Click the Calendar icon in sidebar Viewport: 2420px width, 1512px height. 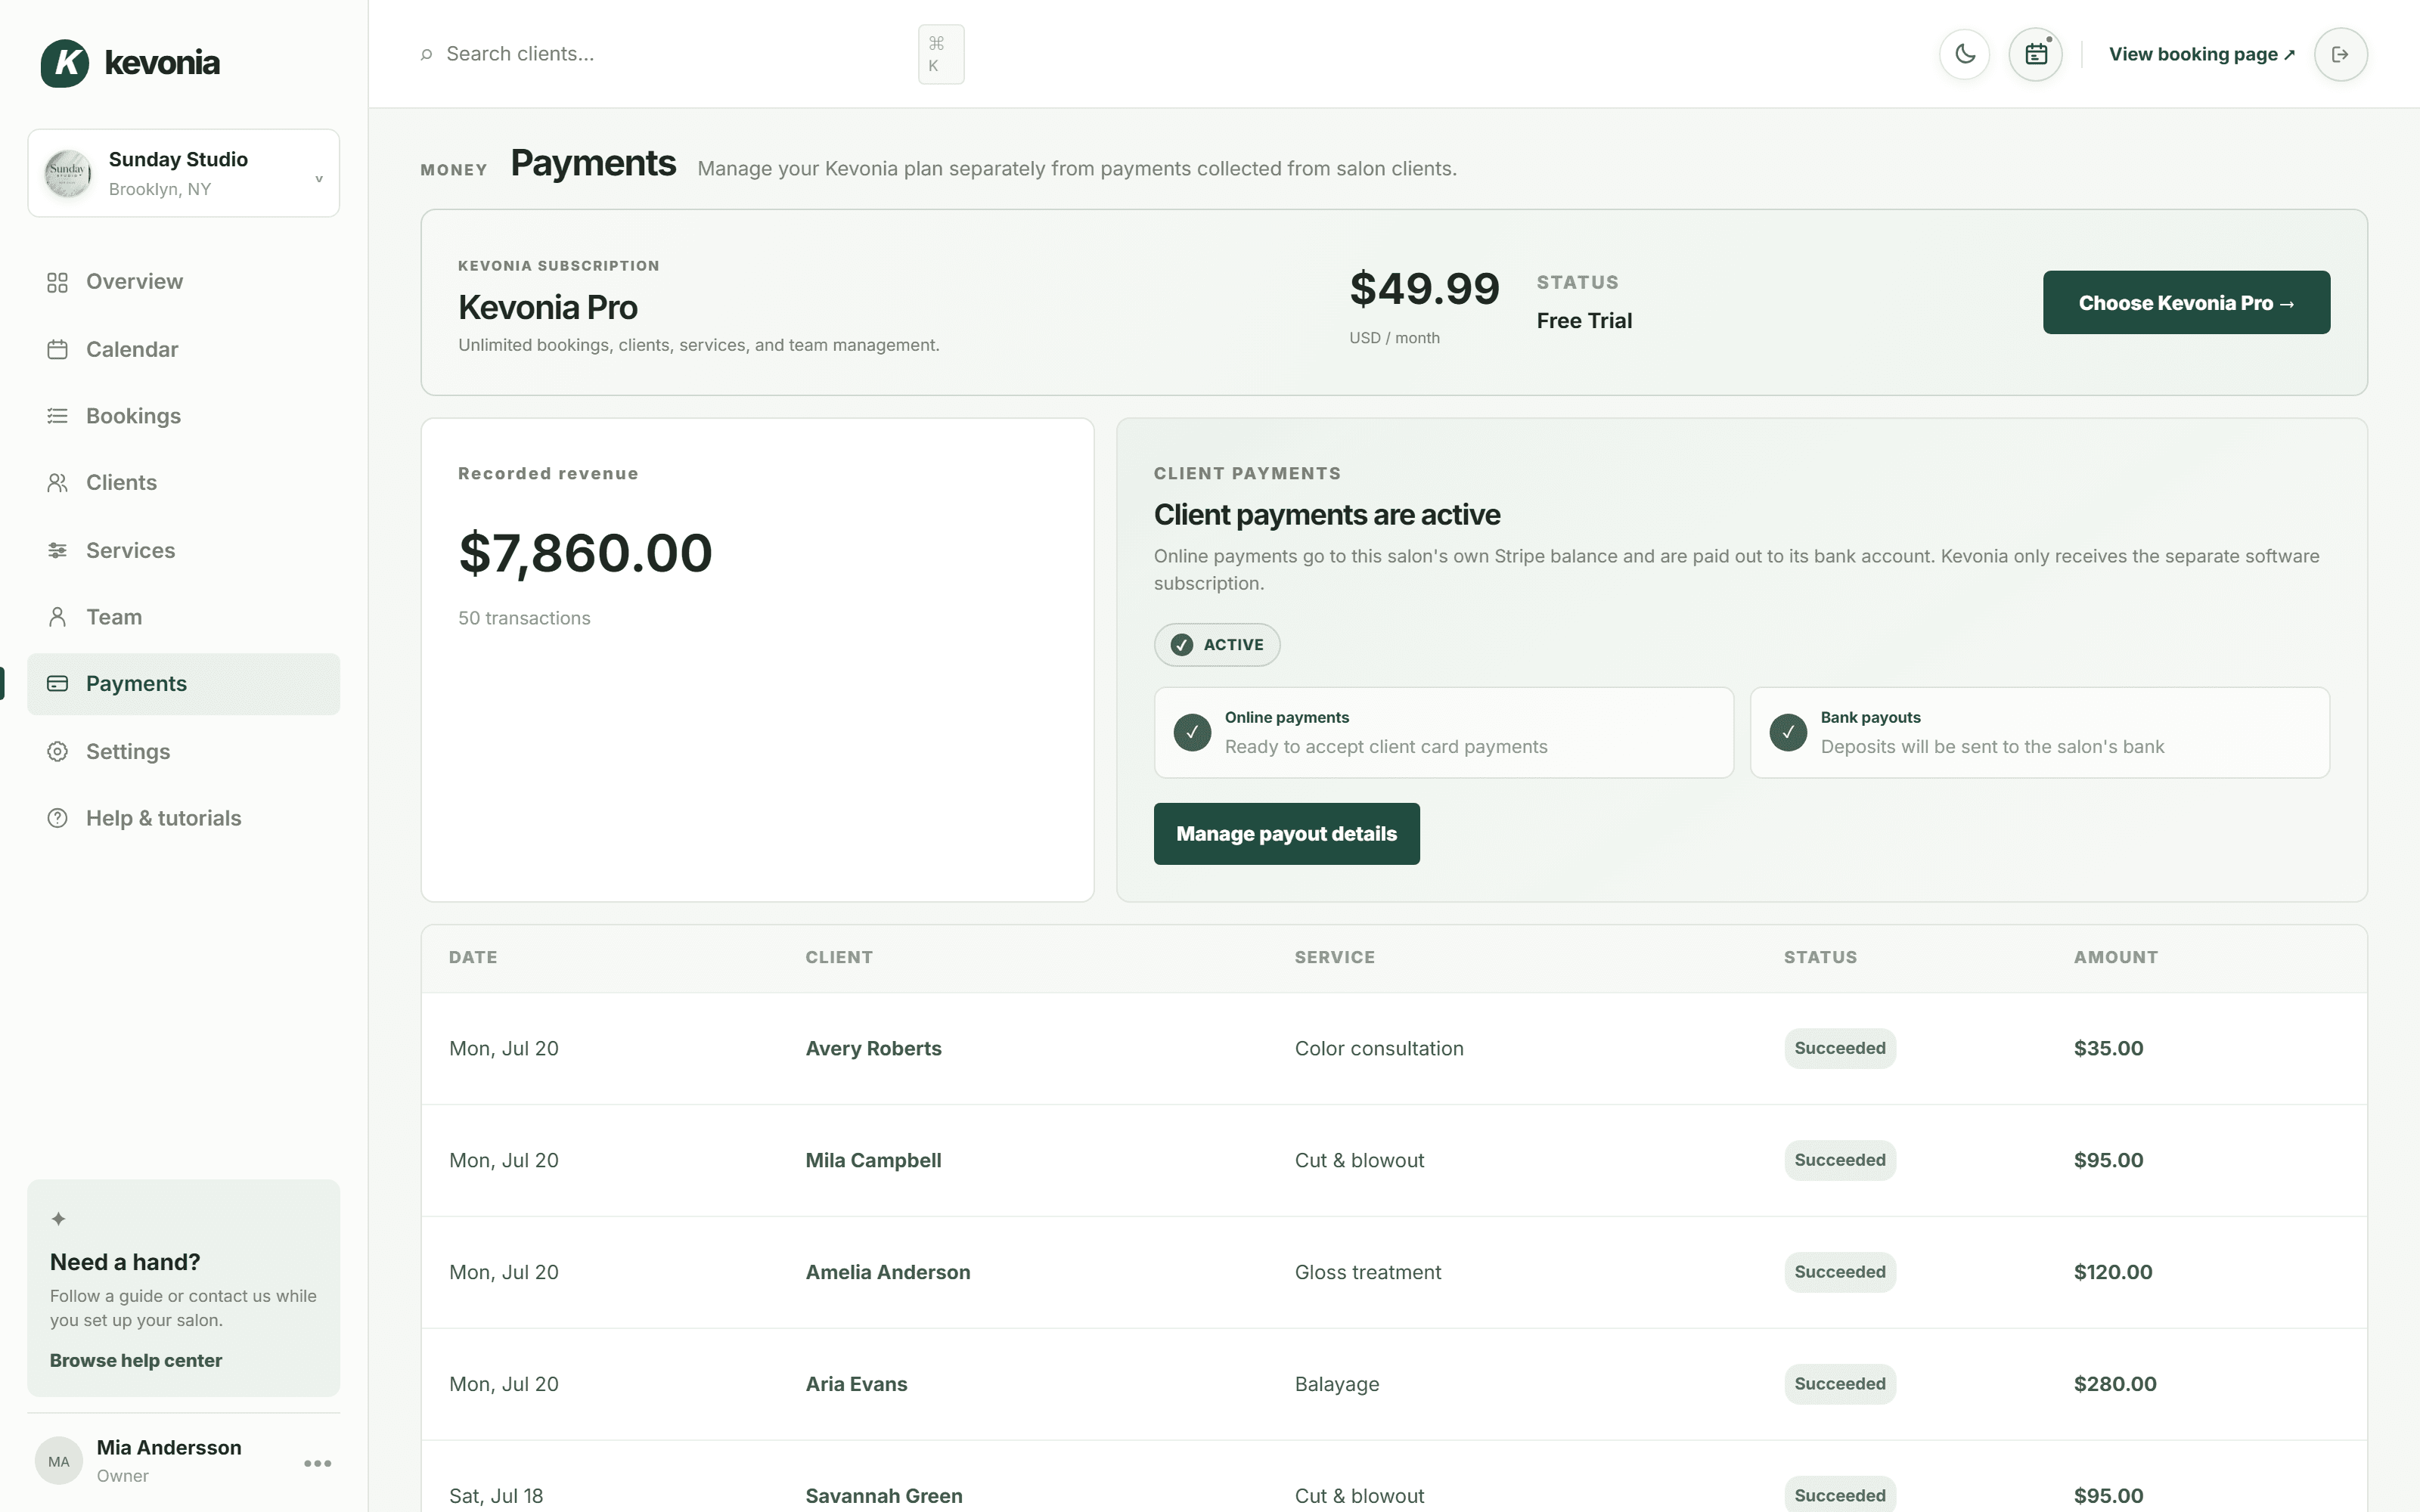click(x=57, y=350)
